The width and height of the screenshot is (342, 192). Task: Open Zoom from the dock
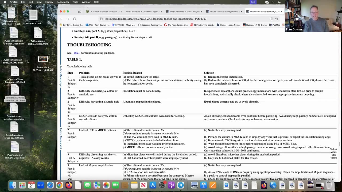[x=41, y=185]
